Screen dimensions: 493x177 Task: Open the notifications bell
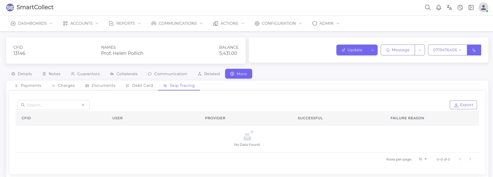click(438, 7)
